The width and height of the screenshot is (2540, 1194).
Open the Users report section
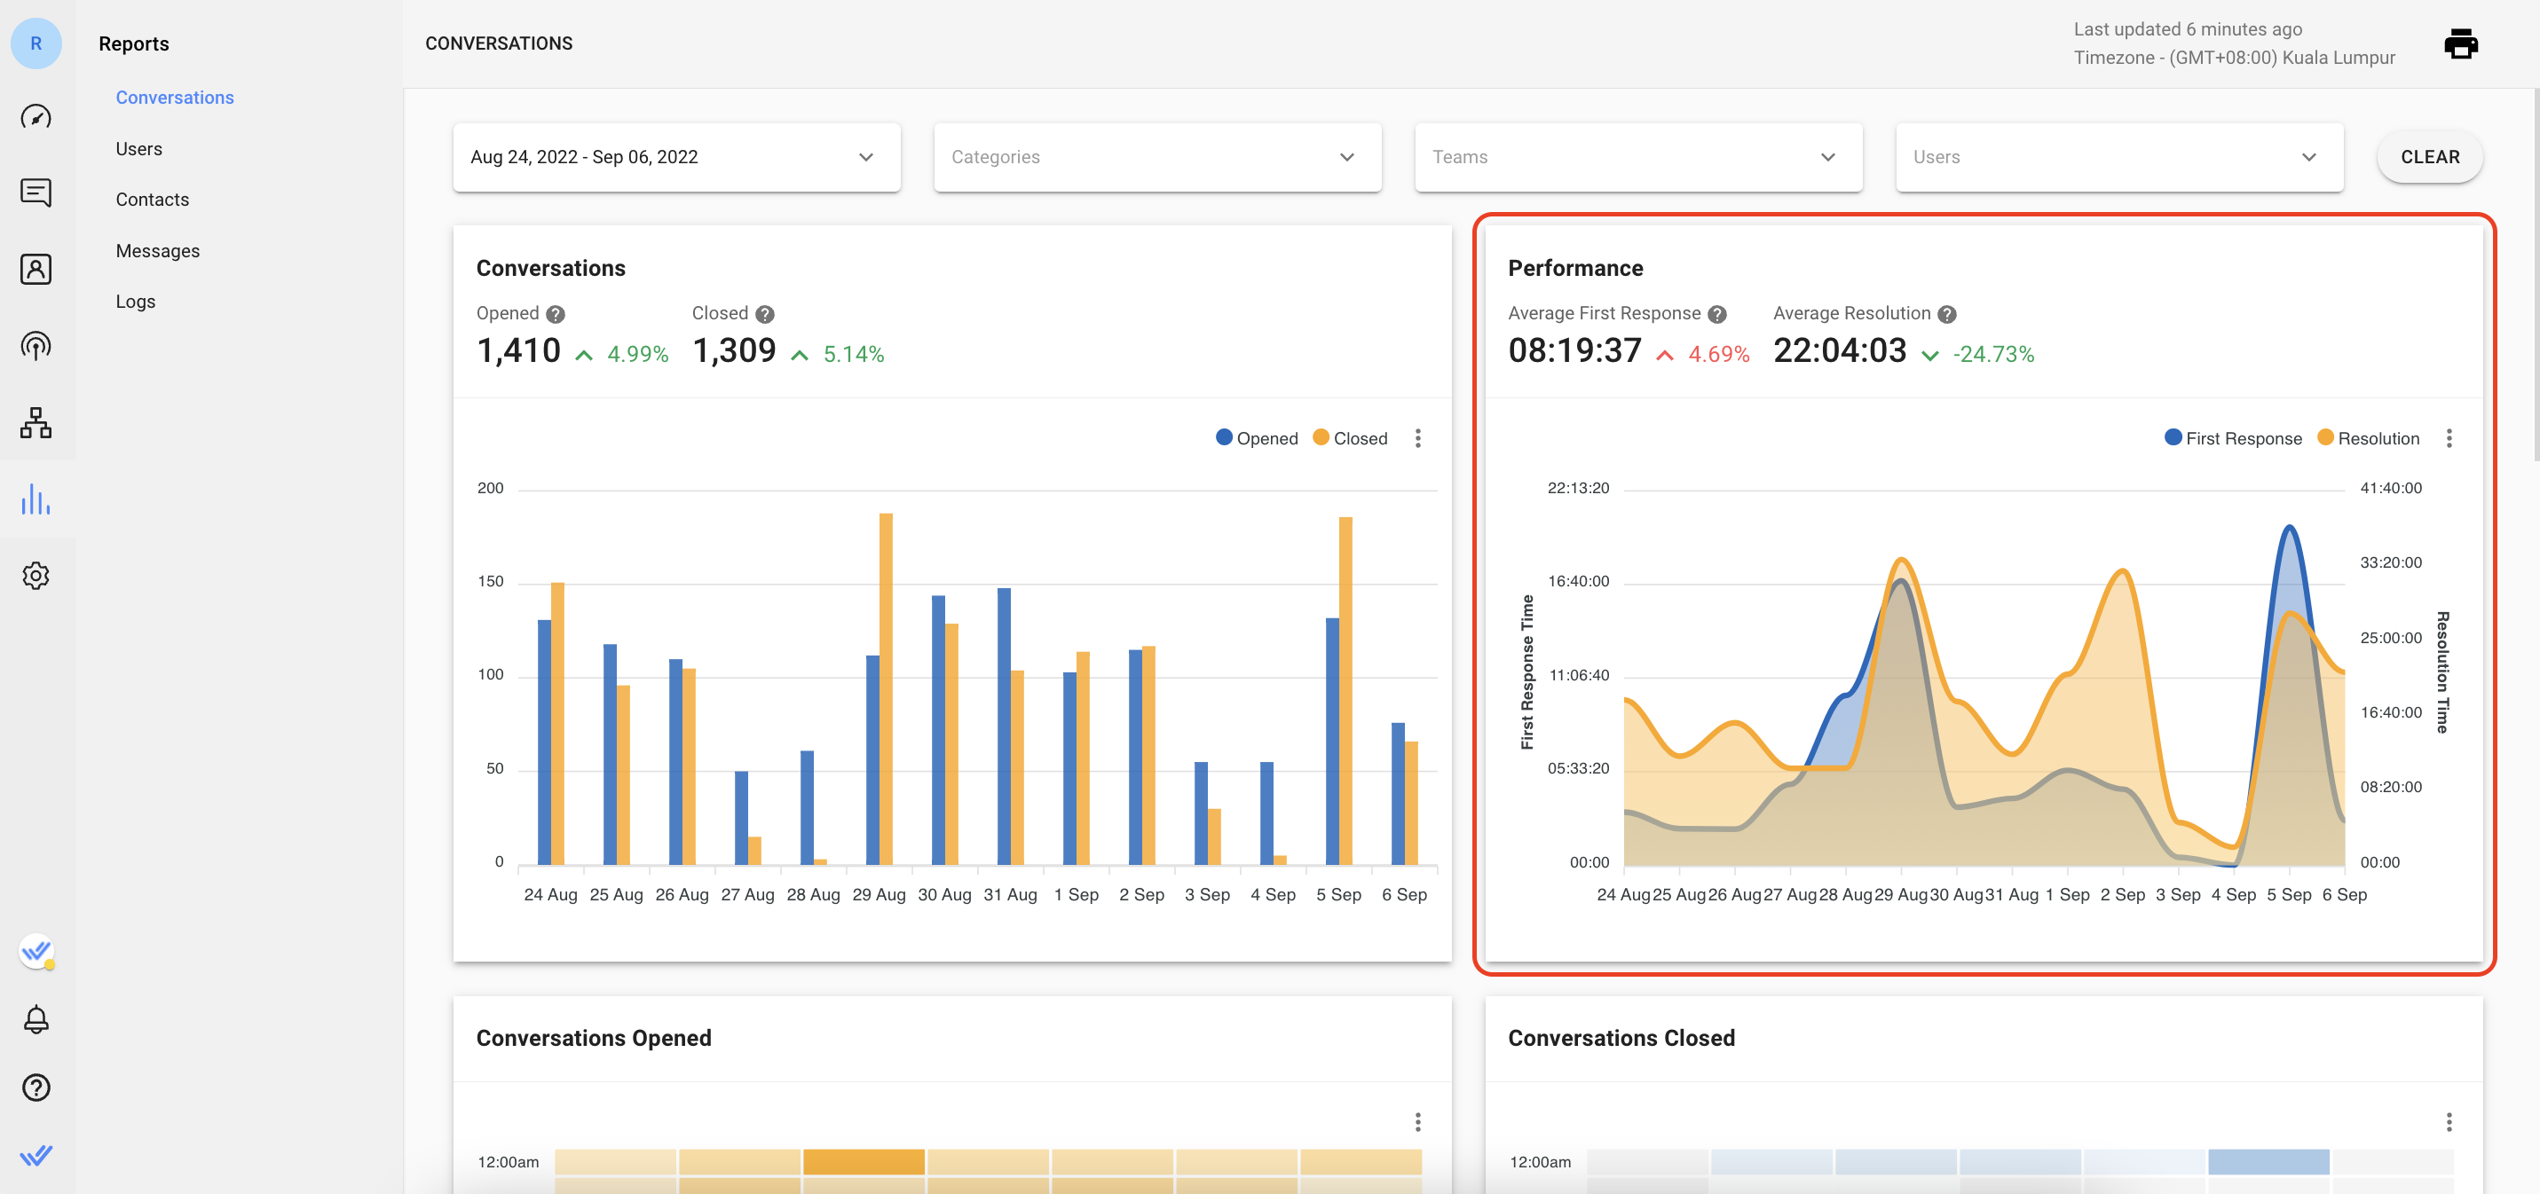tap(138, 147)
